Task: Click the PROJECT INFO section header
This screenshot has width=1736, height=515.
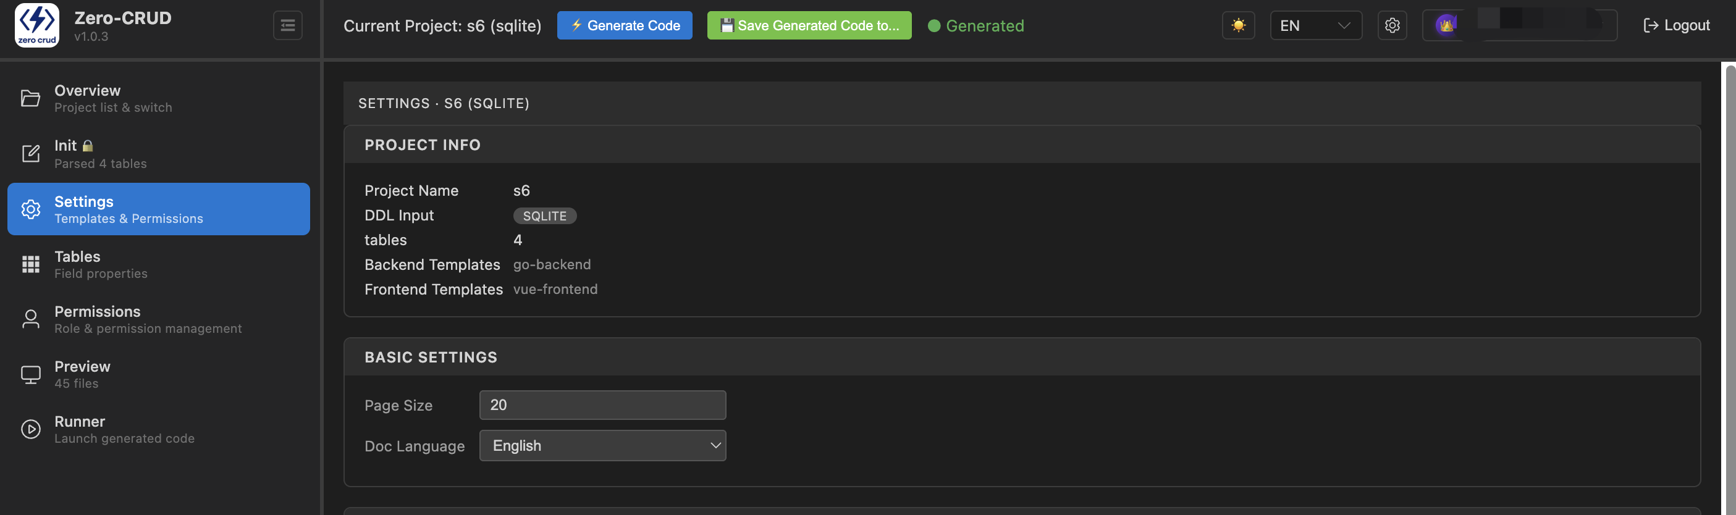Action: [1022, 144]
